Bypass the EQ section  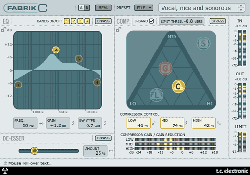click(x=103, y=21)
